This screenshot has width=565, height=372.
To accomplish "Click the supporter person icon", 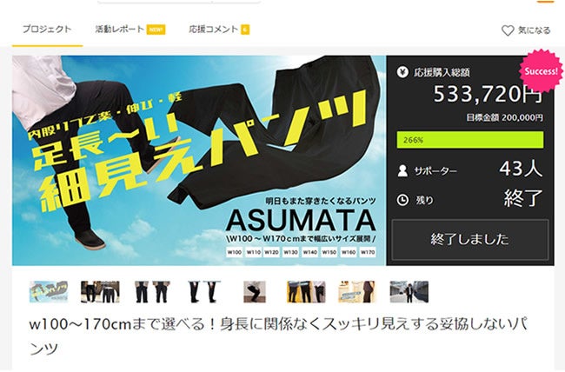I will (x=402, y=170).
